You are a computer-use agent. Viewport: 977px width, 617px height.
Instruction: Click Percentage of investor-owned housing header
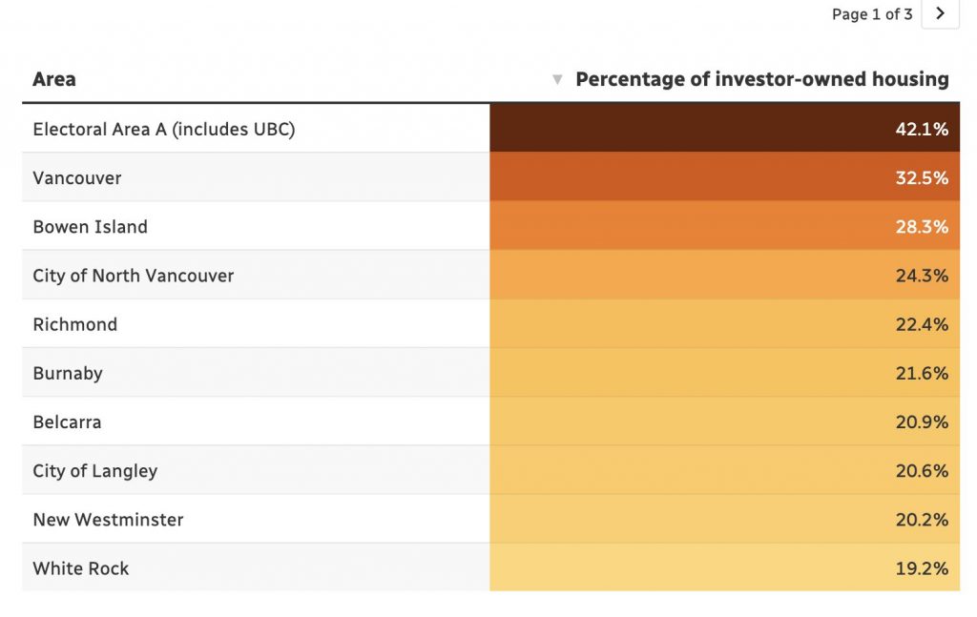(761, 80)
